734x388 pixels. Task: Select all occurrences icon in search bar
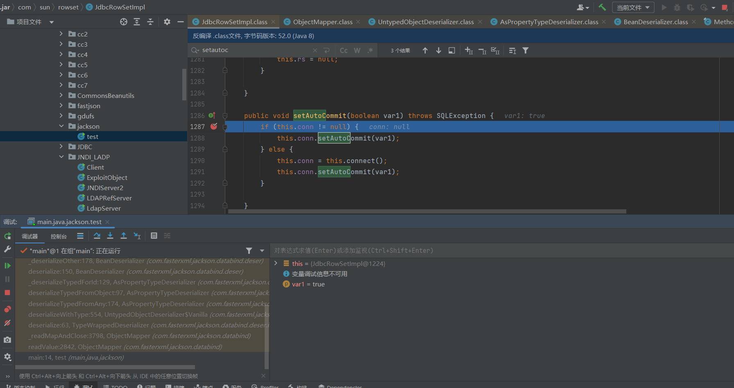(x=495, y=50)
